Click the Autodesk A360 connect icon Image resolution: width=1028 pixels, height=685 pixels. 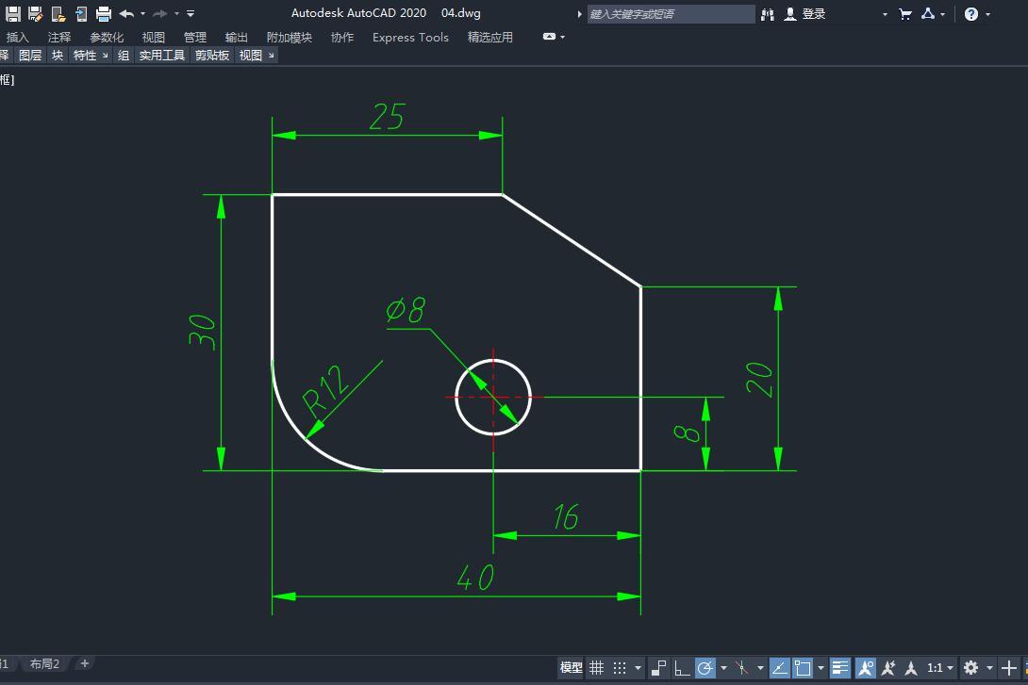tap(928, 13)
